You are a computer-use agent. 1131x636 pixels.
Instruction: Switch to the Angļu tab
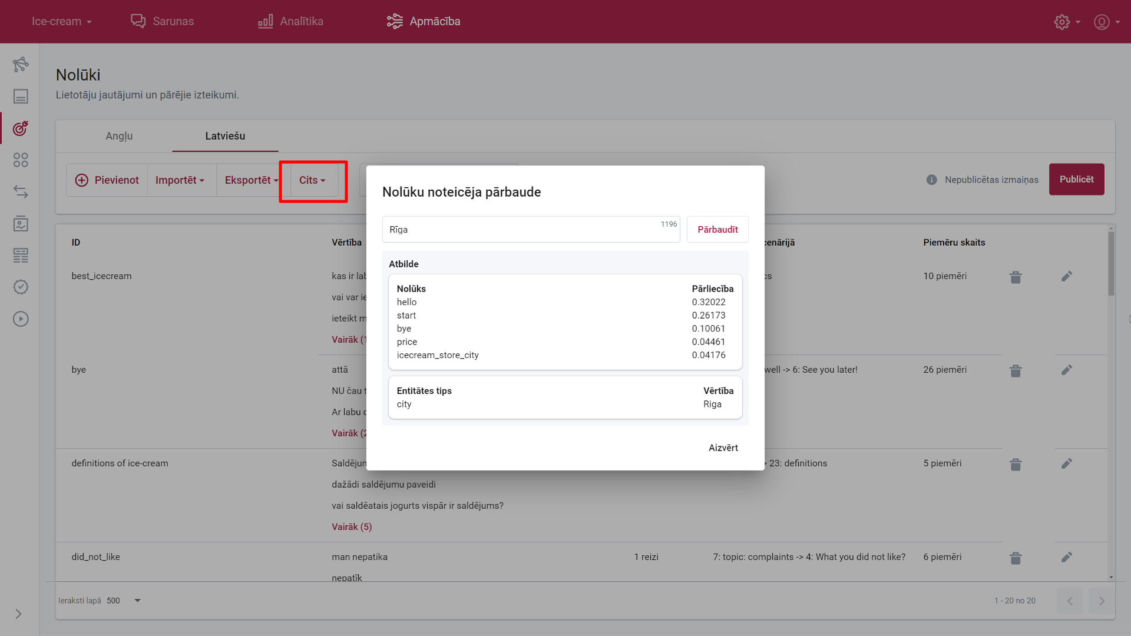(x=119, y=136)
